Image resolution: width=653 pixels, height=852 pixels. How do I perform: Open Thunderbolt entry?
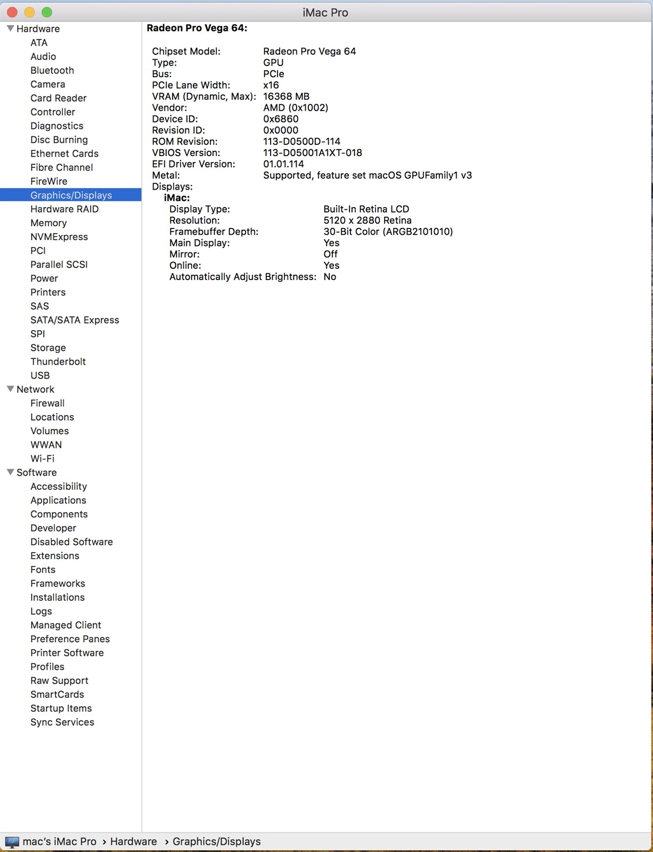tap(58, 361)
